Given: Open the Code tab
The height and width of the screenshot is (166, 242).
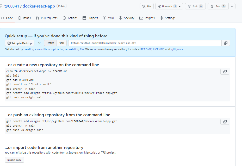Looking at the screenshot, I should click(x=7, y=18).
